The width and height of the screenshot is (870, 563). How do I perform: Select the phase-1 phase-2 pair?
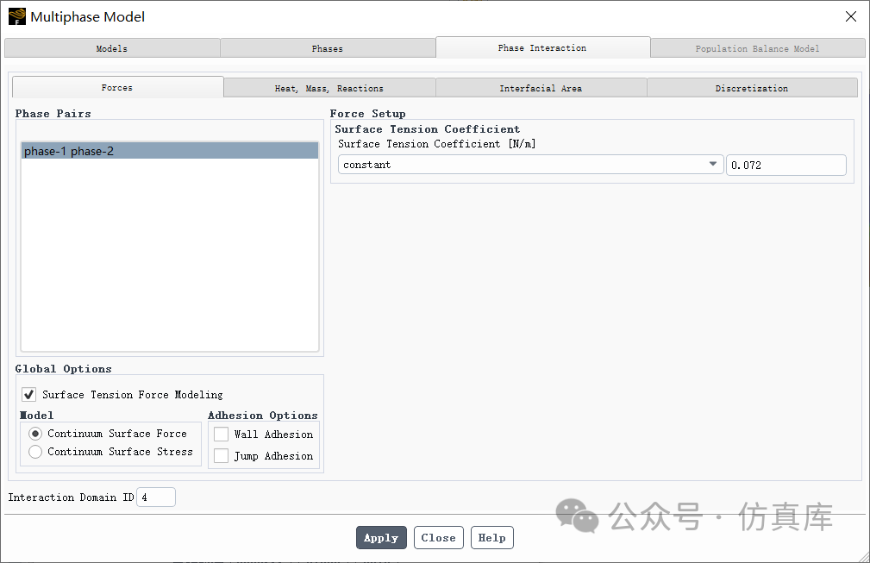(x=170, y=149)
